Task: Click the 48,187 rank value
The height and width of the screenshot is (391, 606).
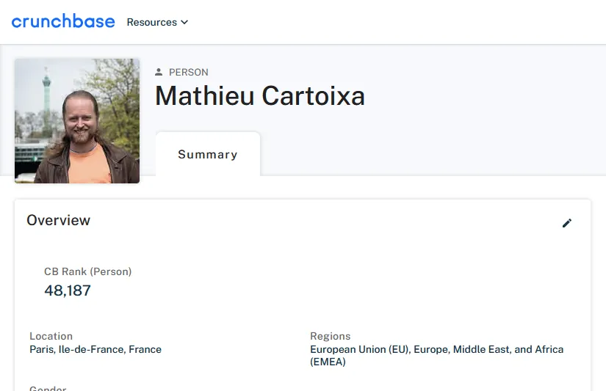Action: (68, 290)
